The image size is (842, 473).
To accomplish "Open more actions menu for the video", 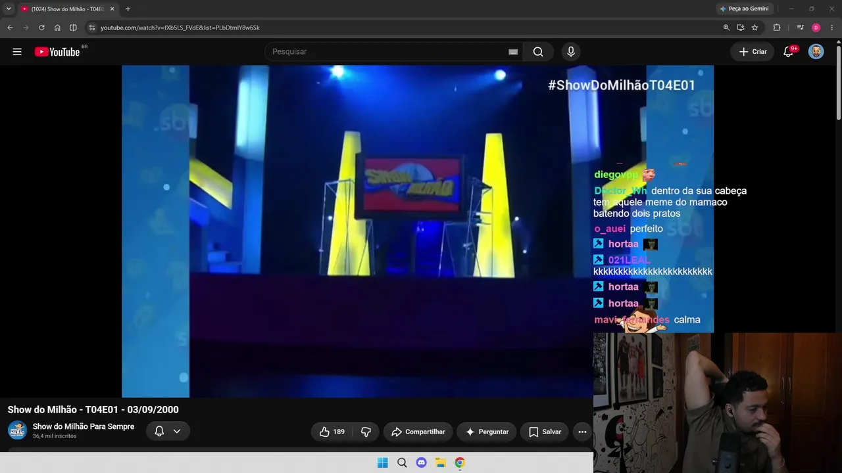I will [x=582, y=432].
